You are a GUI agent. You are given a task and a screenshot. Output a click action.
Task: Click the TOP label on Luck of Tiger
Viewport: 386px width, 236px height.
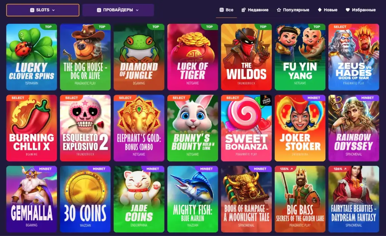point(210,27)
